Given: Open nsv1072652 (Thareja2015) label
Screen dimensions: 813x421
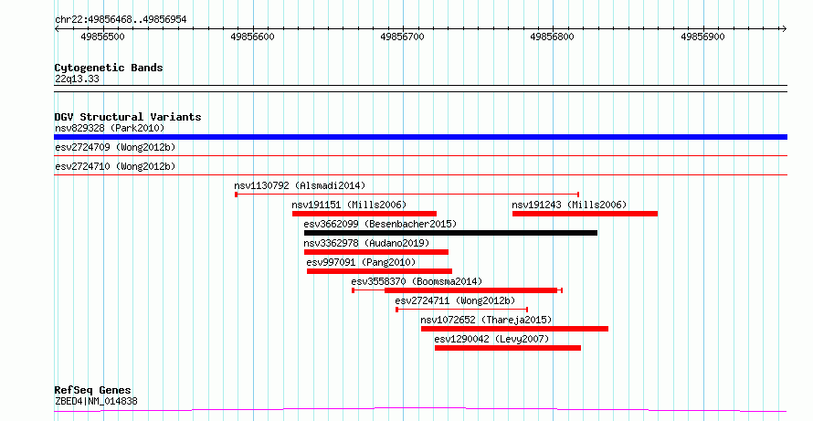Looking at the screenshot, I should 486,320.
